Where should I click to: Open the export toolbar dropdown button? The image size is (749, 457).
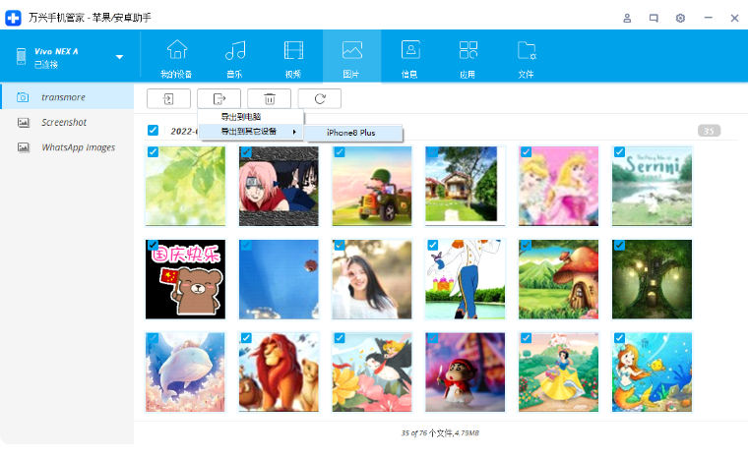[x=218, y=98]
